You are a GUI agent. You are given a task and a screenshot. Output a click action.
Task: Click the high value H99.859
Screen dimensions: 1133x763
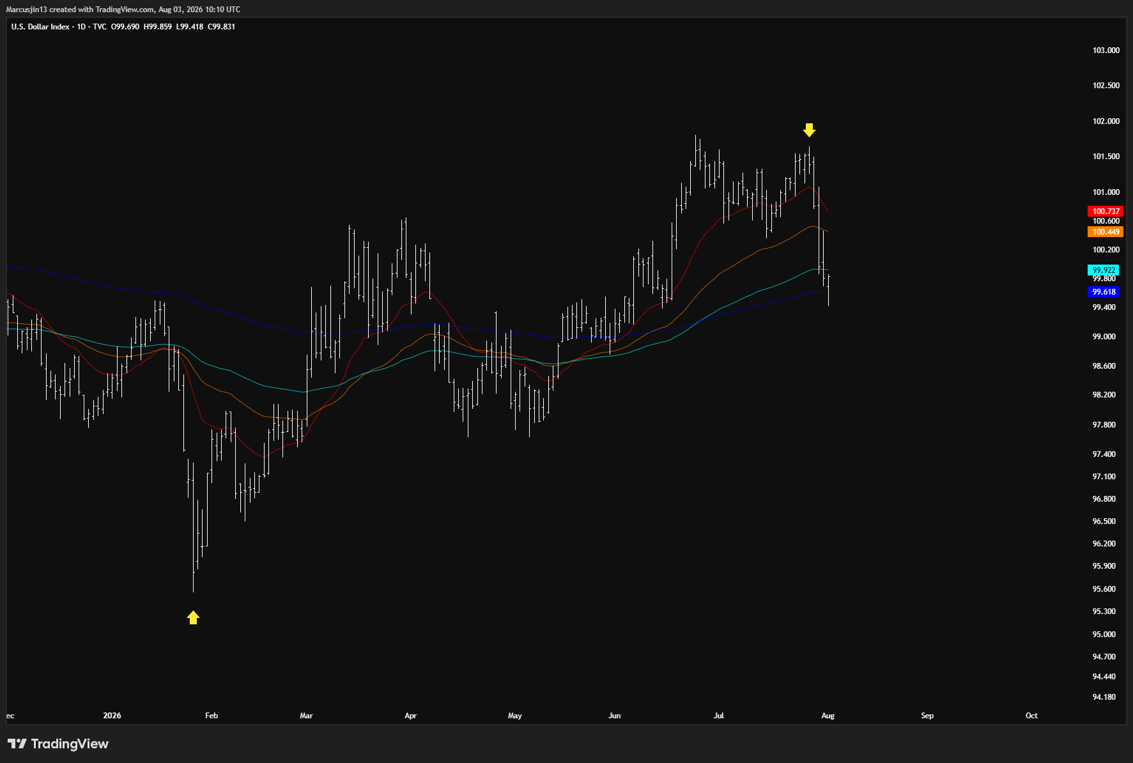click(158, 27)
